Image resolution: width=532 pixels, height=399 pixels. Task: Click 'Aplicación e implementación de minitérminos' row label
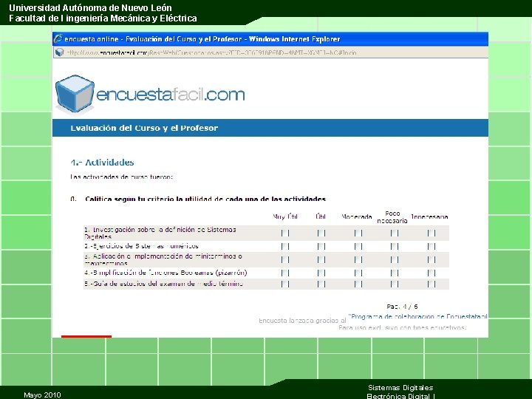pos(163,259)
